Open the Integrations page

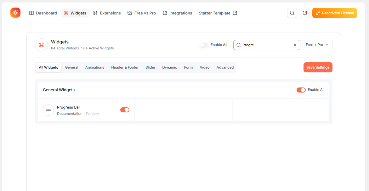click(178, 13)
